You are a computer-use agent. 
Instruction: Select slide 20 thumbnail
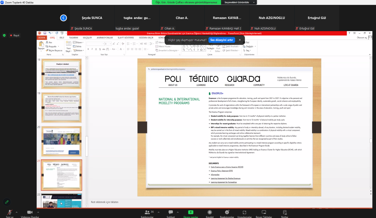point(62,141)
